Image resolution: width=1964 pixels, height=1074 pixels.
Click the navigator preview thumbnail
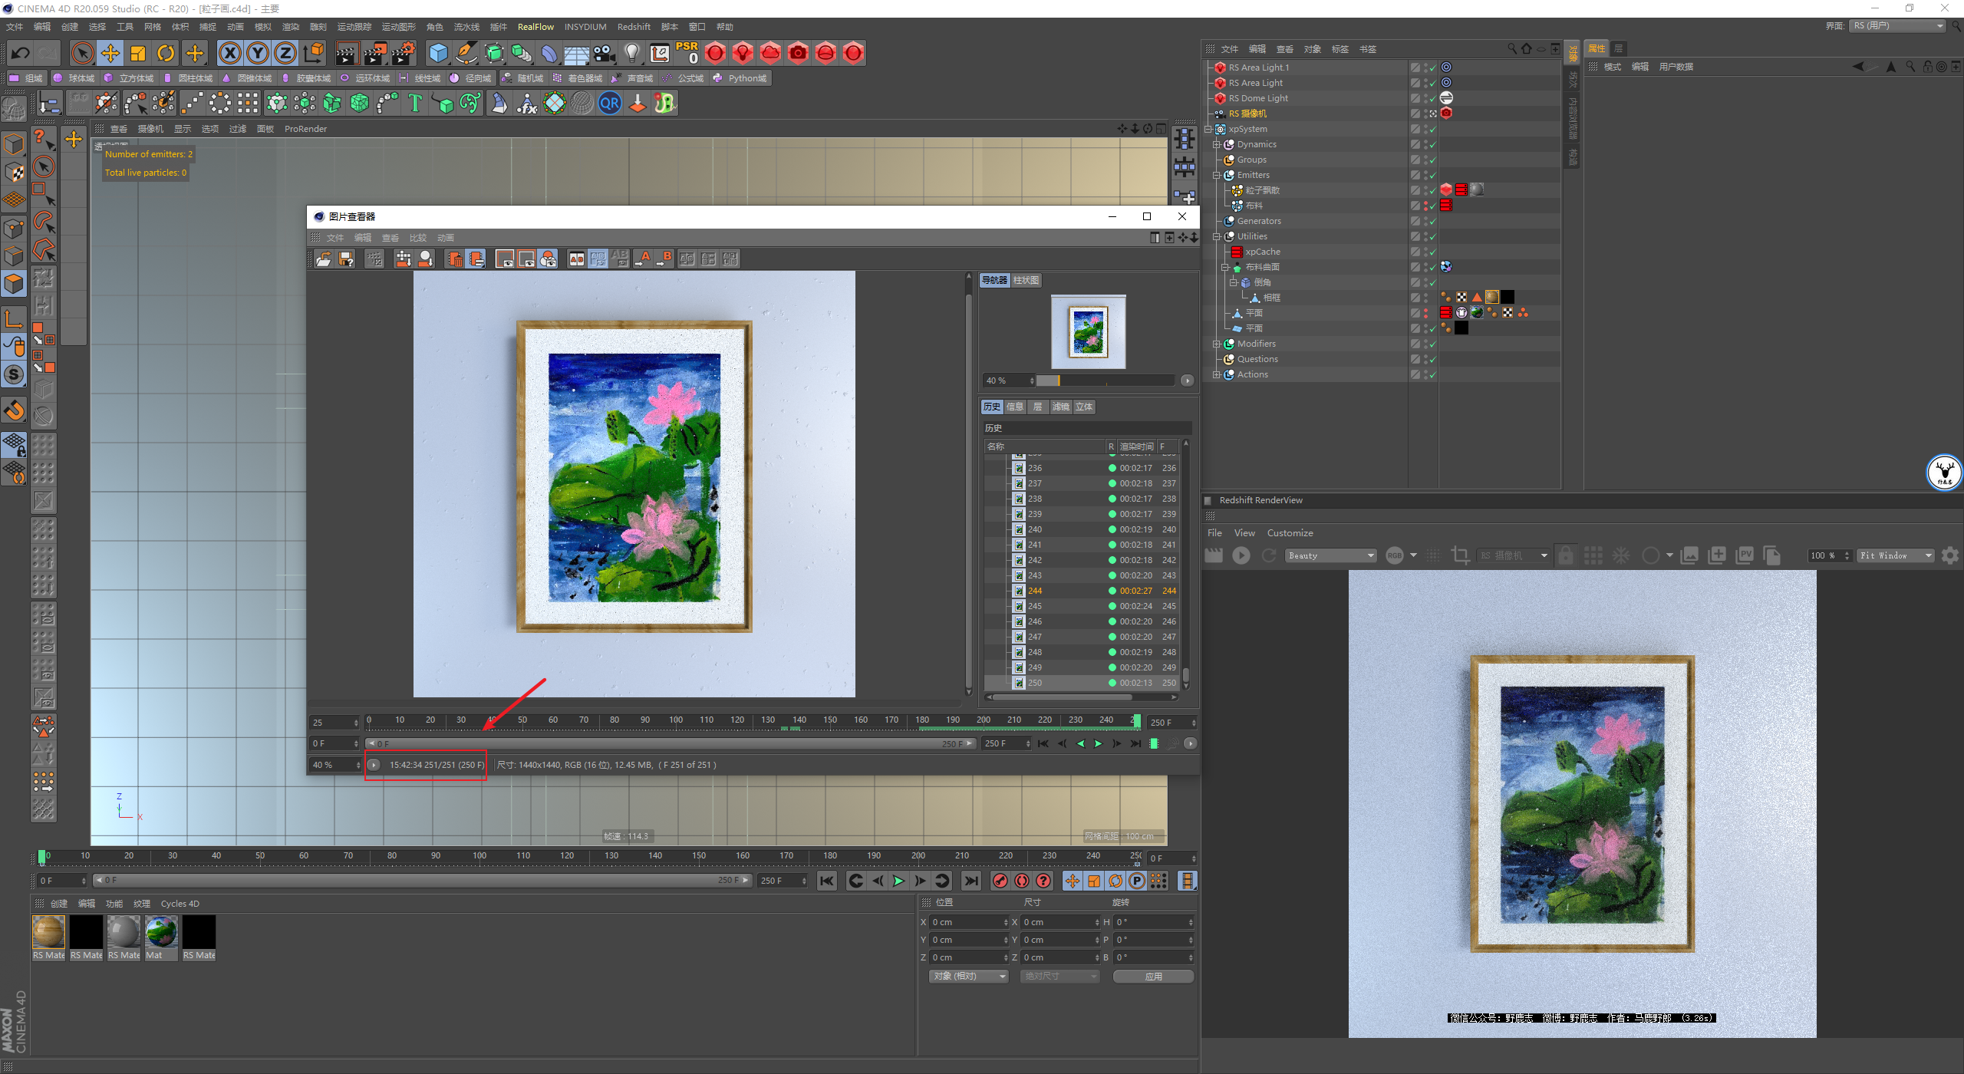click(x=1089, y=331)
